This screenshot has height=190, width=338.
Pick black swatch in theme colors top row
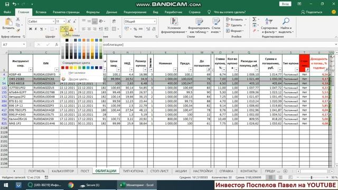pos(67,40)
